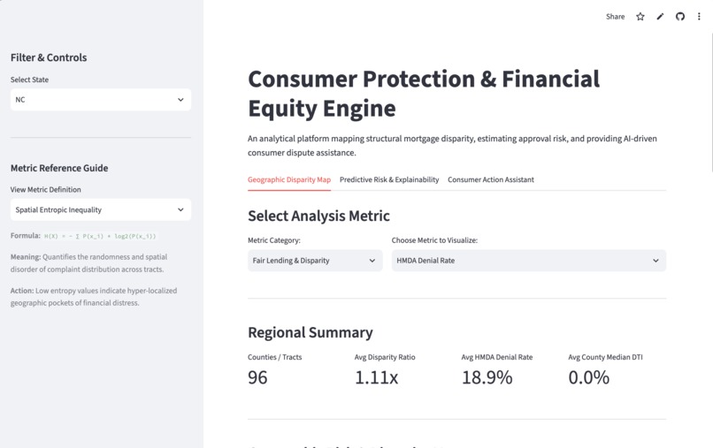Image resolution: width=713 pixels, height=448 pixels.
Task: Click the Metric Reference Guide heading
Action: point(59,168)
